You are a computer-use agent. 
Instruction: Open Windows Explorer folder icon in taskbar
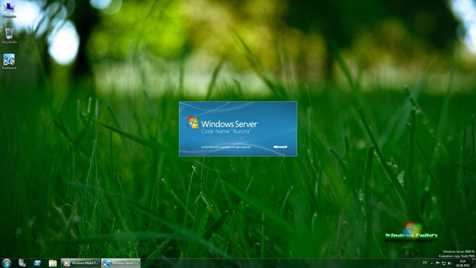pos(53,263)
